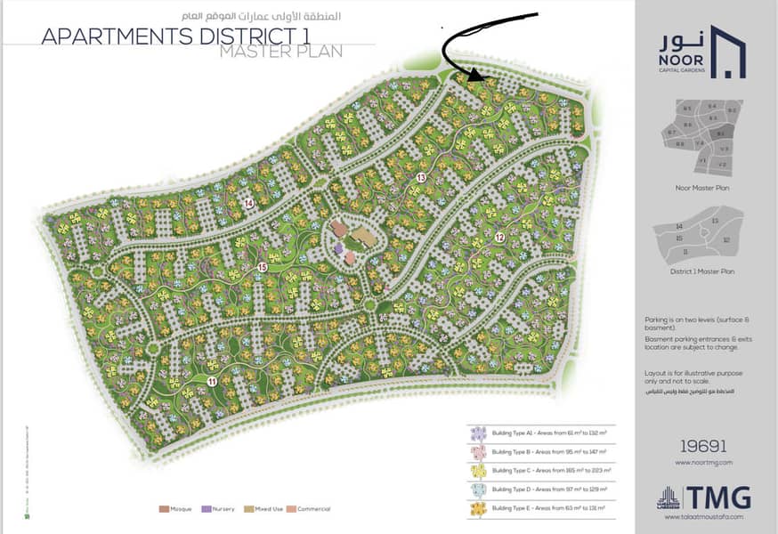This screenshot has width=778, height=534.
Task: Click the 'Building Type A1' legend text
Action: coord(549,433)
